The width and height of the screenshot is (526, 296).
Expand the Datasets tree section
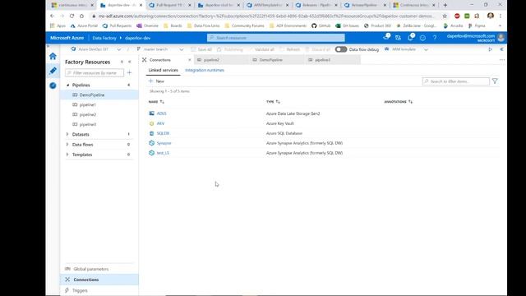point(67,134)
